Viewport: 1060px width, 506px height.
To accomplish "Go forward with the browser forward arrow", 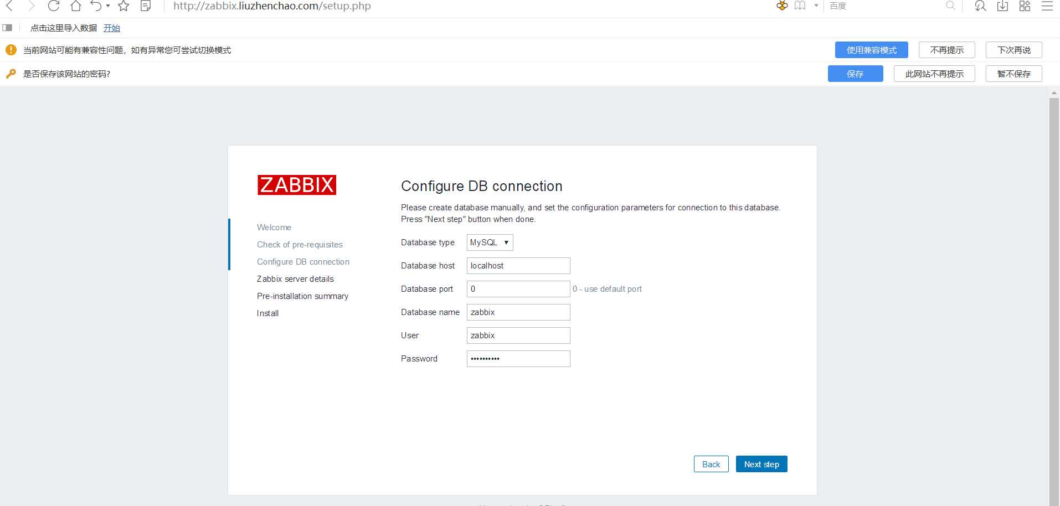I will click(x=31, y=6).
